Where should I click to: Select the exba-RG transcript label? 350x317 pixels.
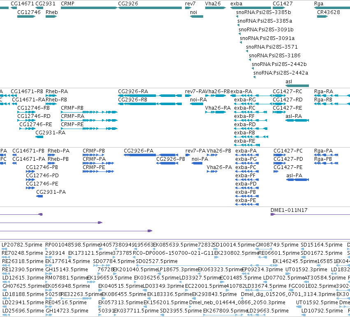click(245, 99)
